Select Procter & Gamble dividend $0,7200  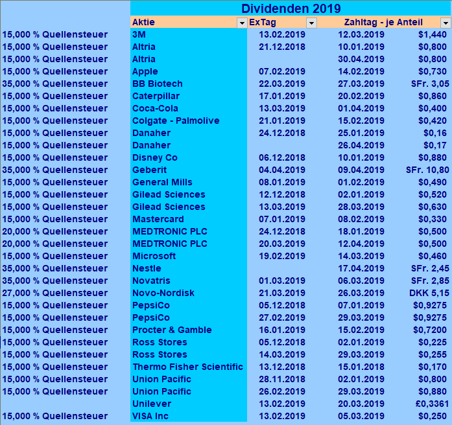pyautogui.click(x=430, y=330)
